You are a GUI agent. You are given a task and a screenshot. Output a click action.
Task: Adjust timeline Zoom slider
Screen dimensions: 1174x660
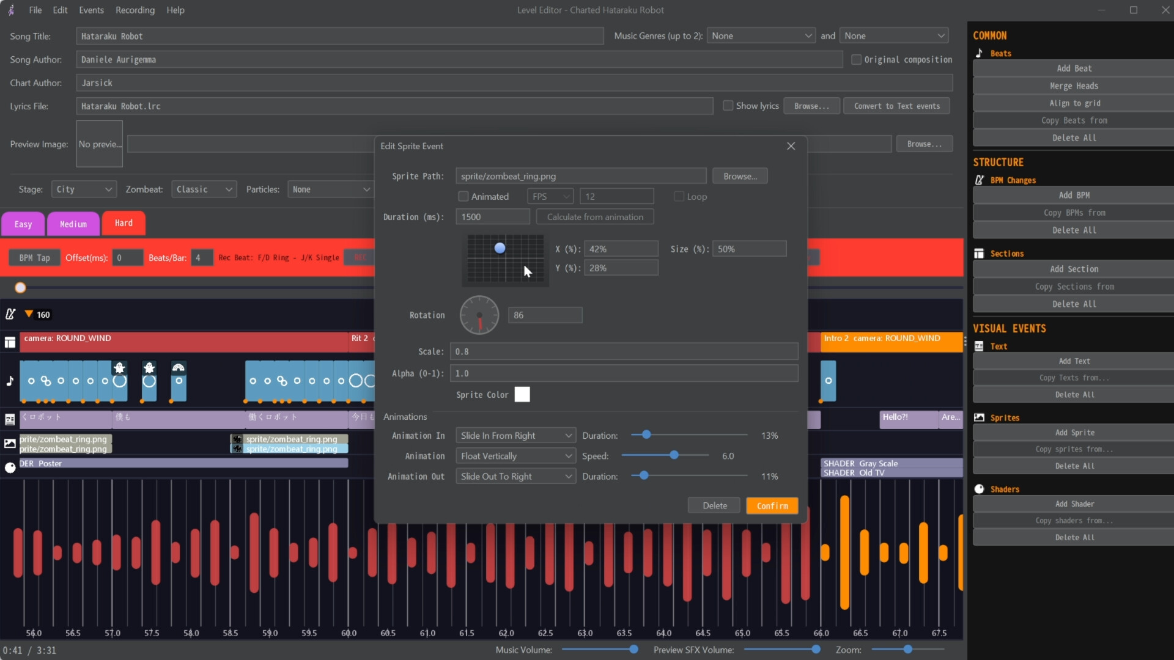pos(907,650)
